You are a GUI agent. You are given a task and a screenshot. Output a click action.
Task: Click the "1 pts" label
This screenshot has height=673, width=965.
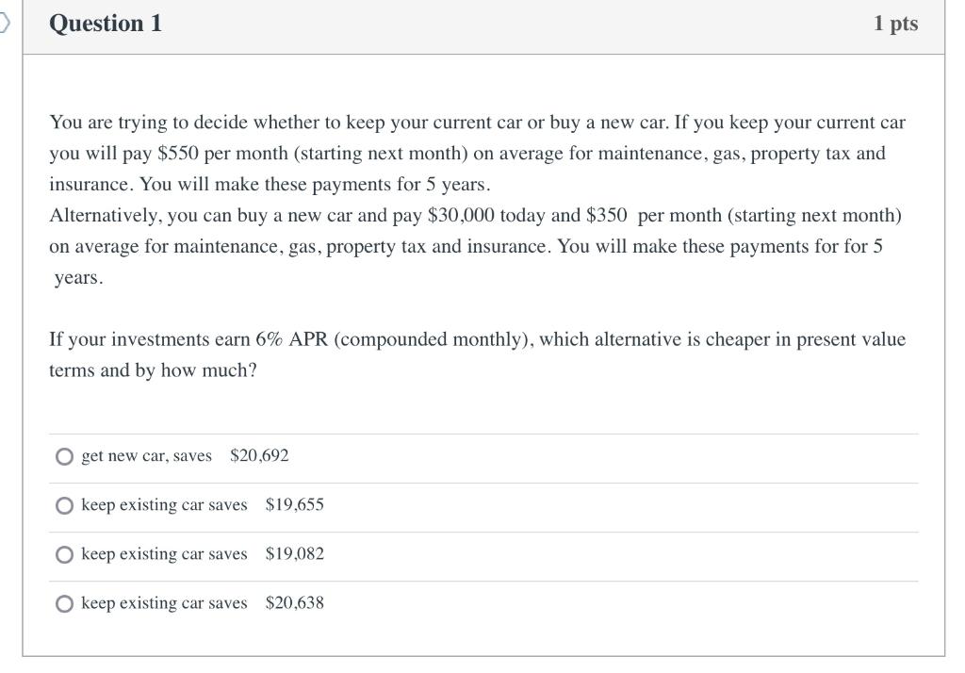click(x=895, y=24)
